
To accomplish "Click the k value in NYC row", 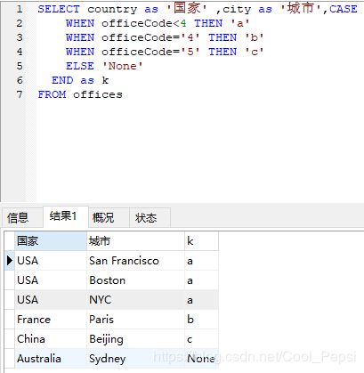I will pyautogui.click(x=201, y=300).
